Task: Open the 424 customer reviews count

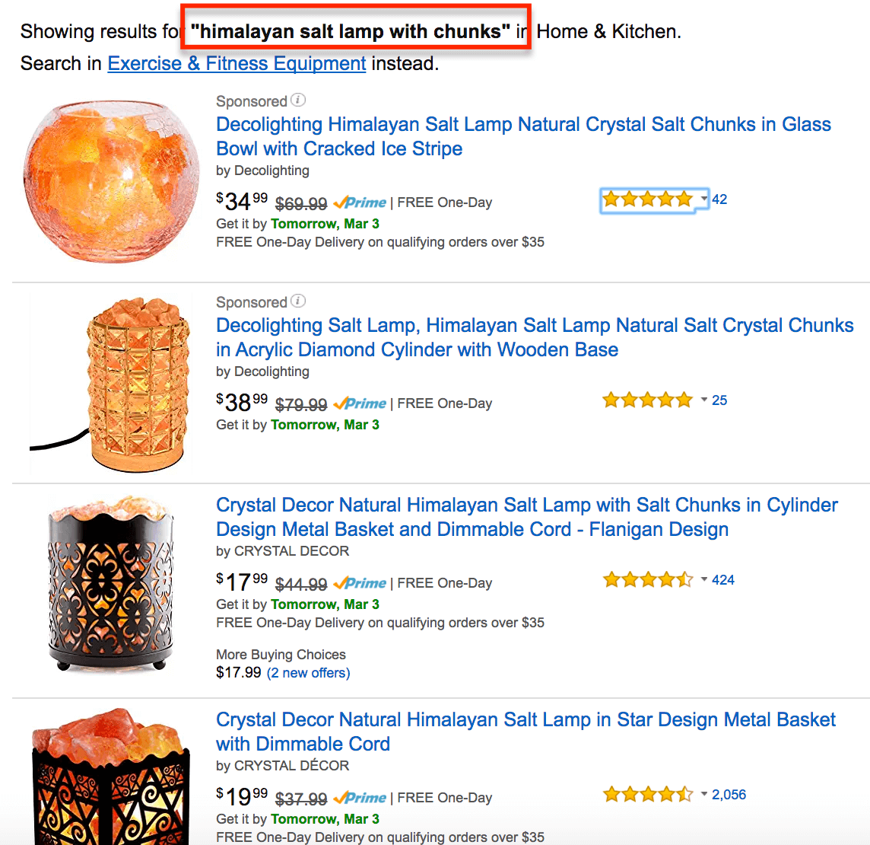Action: (723, 580)
